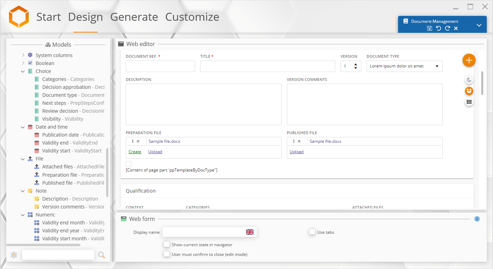
Task: Collapse the Note node
Action: point(23,191)
